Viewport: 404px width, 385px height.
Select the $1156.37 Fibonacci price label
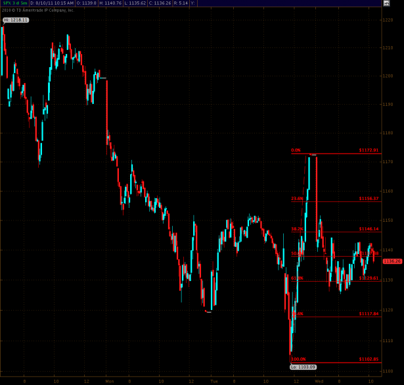369,199
